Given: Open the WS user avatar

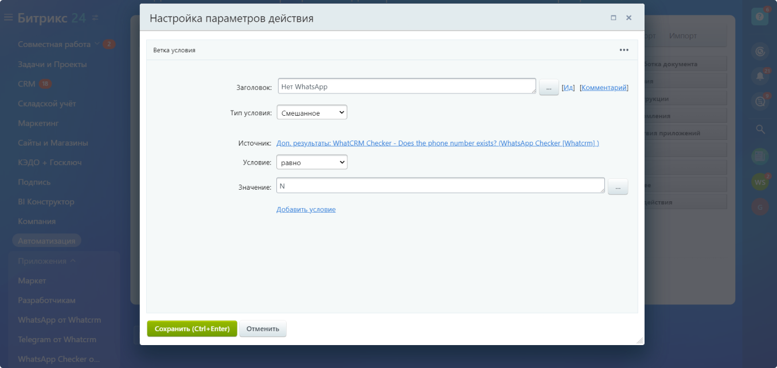Looking at the screenshot, I should [x=760, y=182].
